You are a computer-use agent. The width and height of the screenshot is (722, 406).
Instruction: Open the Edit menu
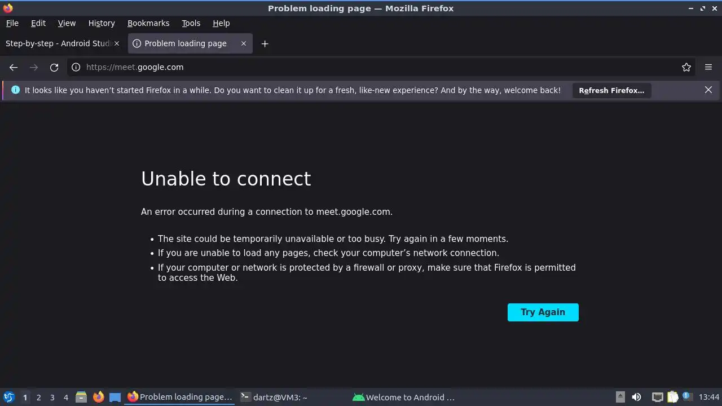point(38,23)
